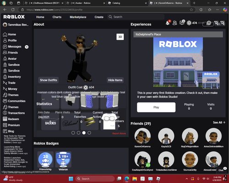Show hidden system tray icons chevron
Viewport: 229px width, 183px height.
187,179
